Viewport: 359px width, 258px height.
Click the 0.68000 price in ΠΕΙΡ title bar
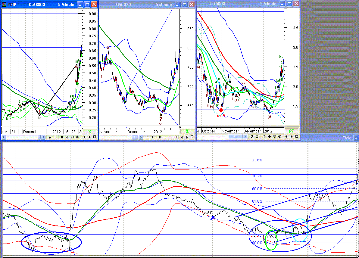37,5
